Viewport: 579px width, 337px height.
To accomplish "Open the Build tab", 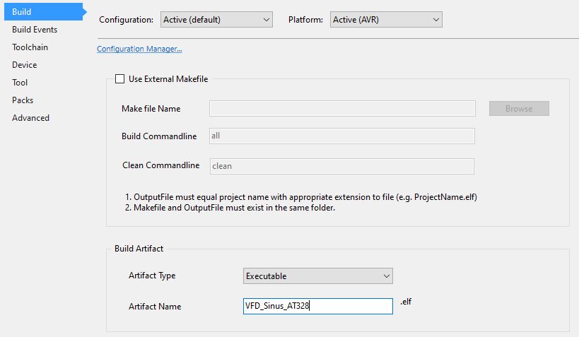I will tap(44, 12).
